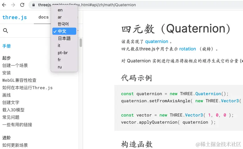
Task: Select it in the language menu
Action: [x=64, y=46]
